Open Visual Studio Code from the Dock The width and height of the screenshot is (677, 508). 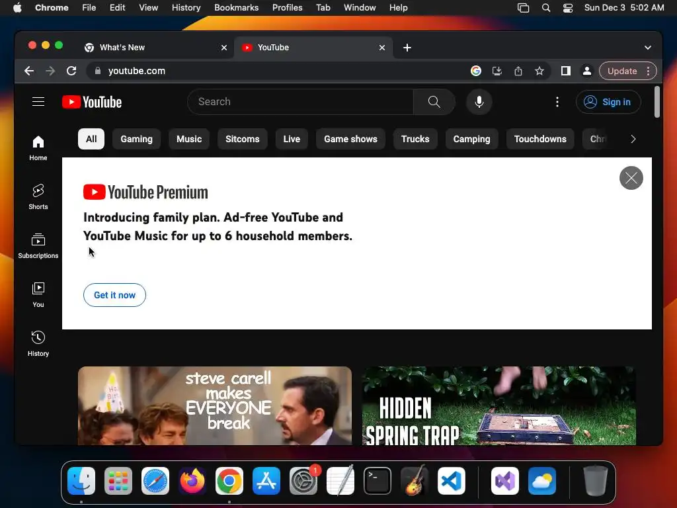click(x=451, y=481)
